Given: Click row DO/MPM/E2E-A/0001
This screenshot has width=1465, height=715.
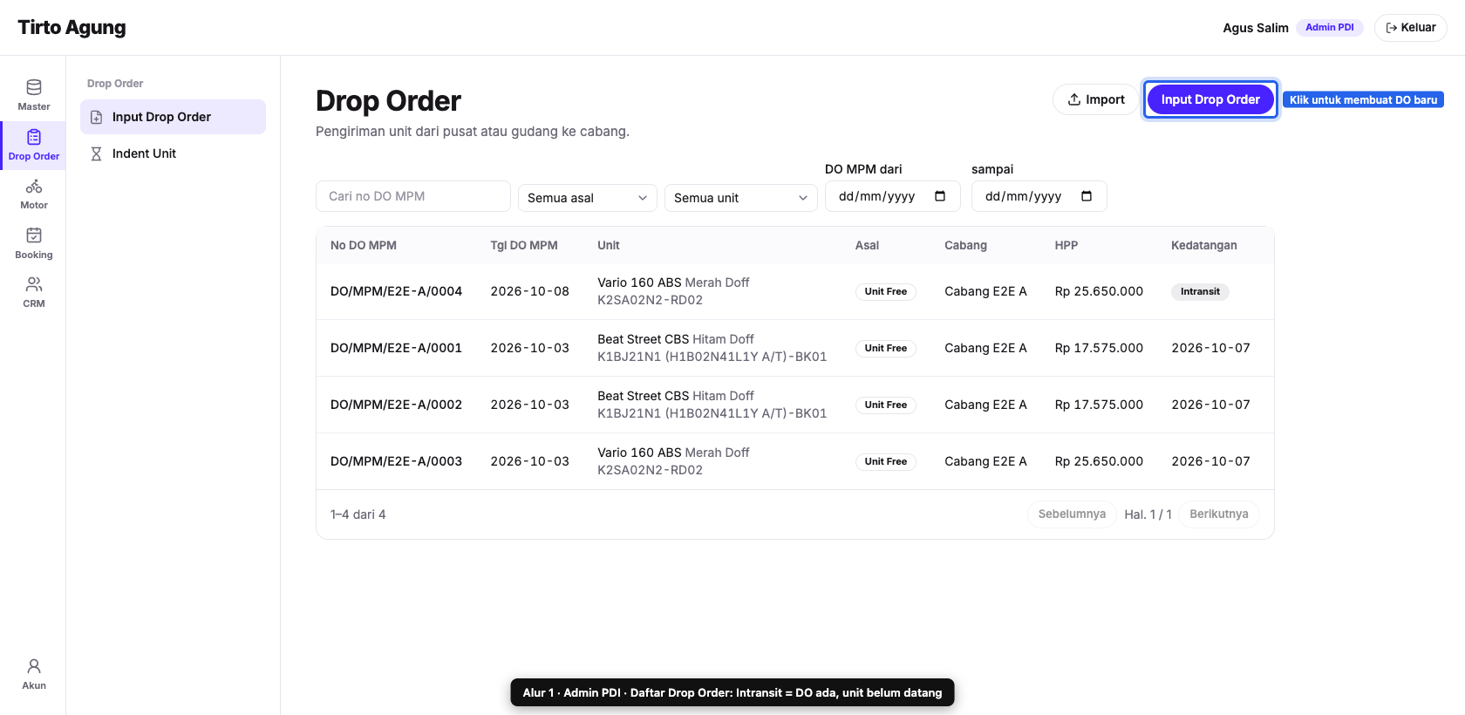Looking at the screenshot, I should pyautogui.click(x=795, y=348).
